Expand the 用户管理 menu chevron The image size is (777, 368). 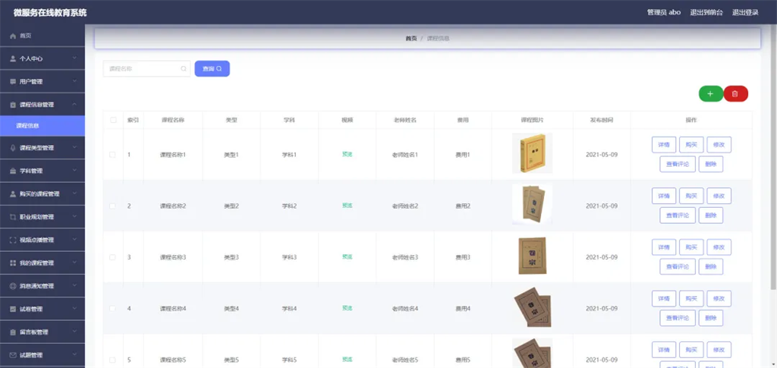pos(74,81)
